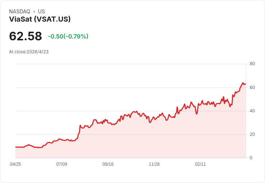Click the 80 y-axis value label

click(252, 64)
